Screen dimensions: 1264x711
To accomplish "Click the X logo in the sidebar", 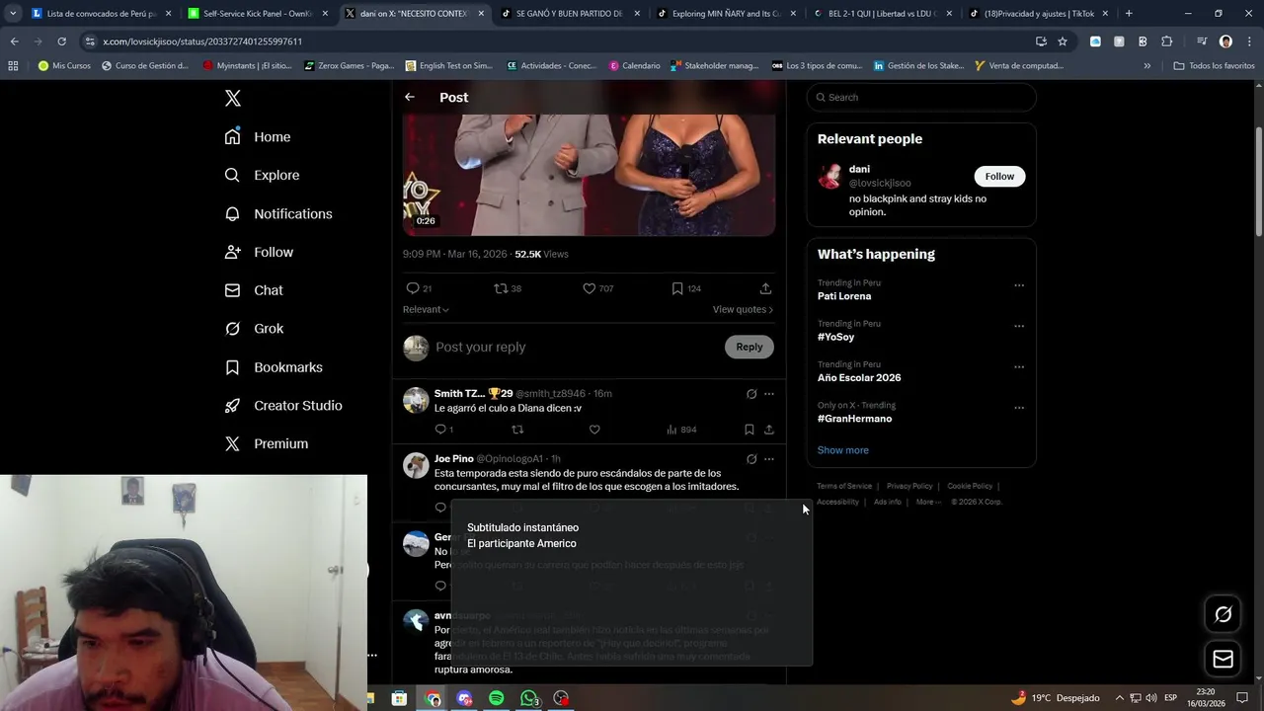I will coord(233,98).
